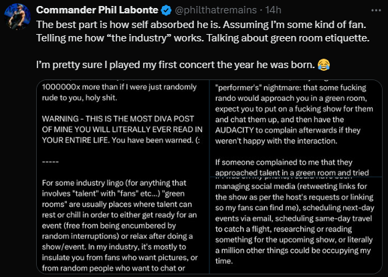
Task: Click the 'self absorbed he is' tweet line
Action: (201, 25)
